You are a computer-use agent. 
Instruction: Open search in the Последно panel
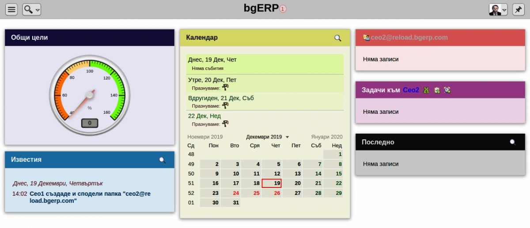click(x=513, y=142)
